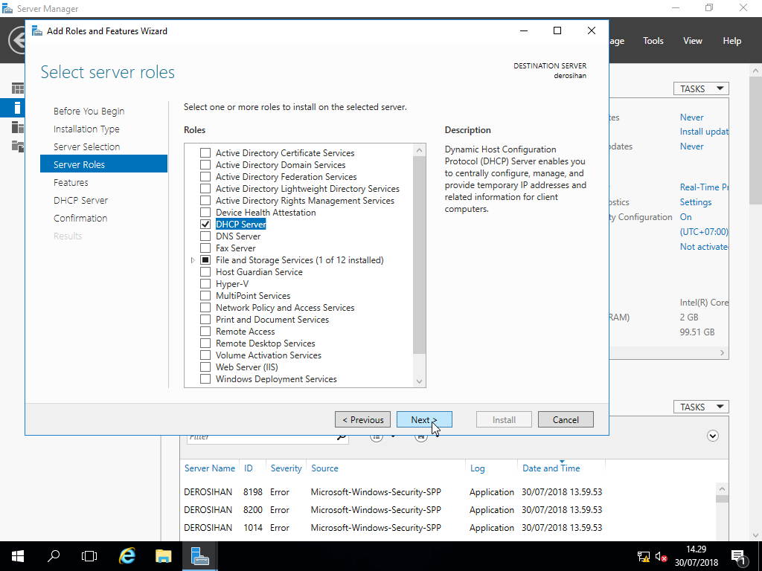This screenshot has height=571, width=762.
Task: Check Host Guardian Service role
Action: click(x=205, y=272)
